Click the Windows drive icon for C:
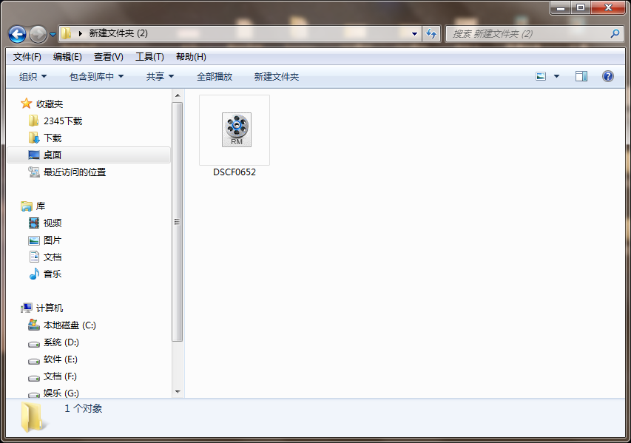The height and width of the screenshot is (443, 631). (x=34, y=325)
